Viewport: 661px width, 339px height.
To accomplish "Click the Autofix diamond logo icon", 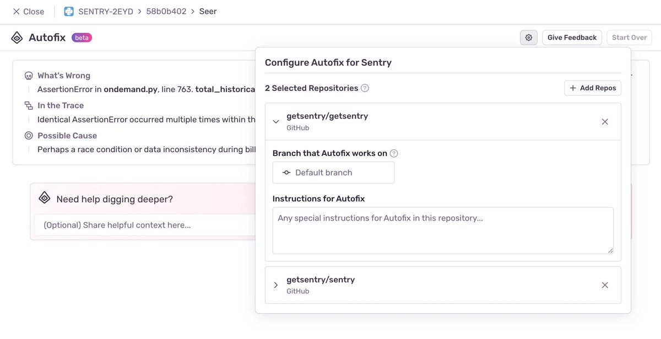I will 17,37.
